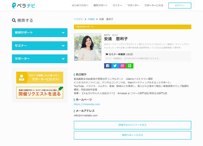The width and height of the screenshot is (203, 146).
Task: Open the https://miraslabo.com homepage link
Action: [87, 104]
